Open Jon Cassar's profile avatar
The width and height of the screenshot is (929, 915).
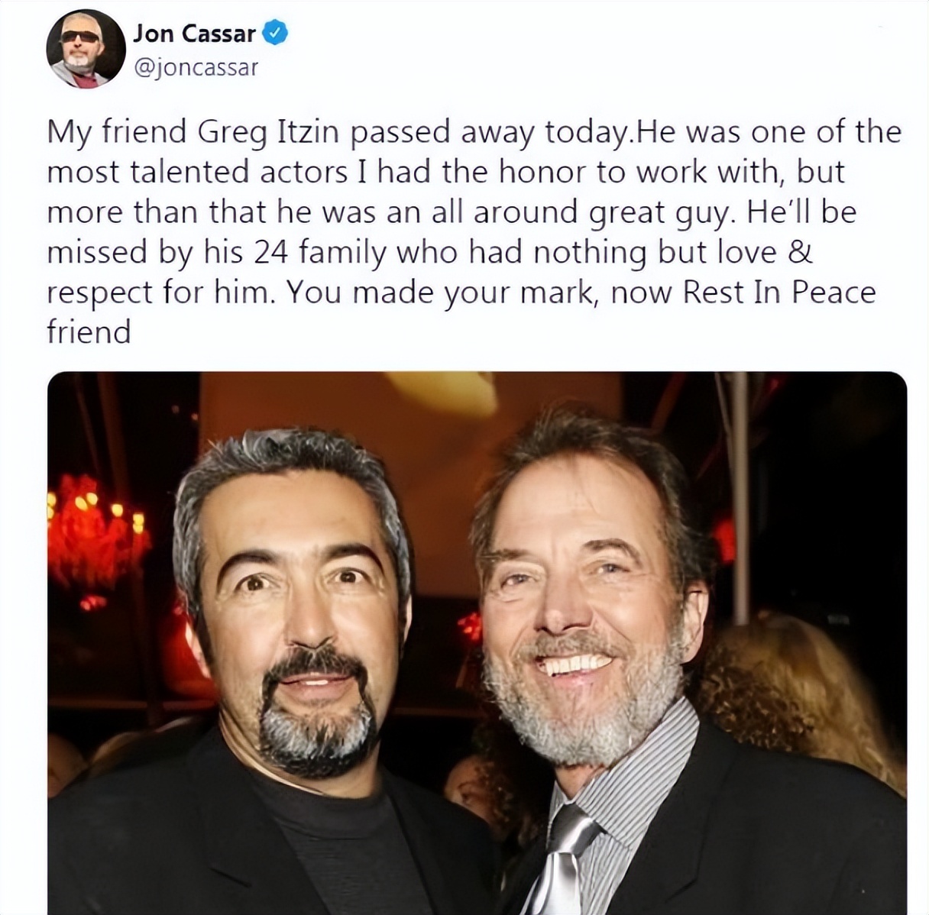[x=86, y=50]
